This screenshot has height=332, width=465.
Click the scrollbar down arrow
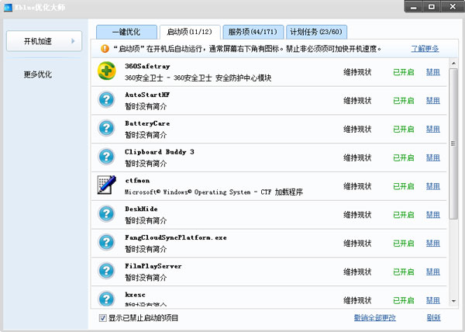(x=453, y=301)
